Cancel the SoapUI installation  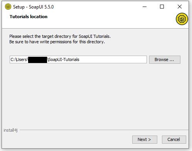click(x=174, y=139)
